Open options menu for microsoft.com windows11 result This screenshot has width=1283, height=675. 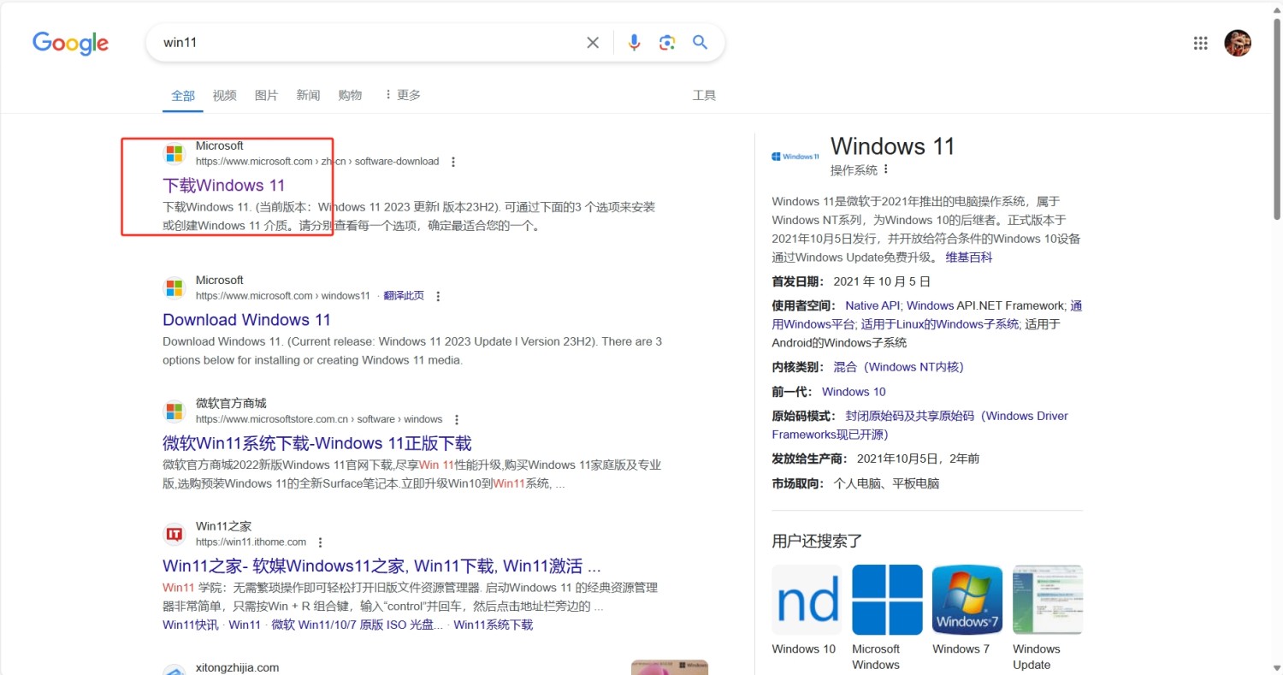click(x=438, y=296)
